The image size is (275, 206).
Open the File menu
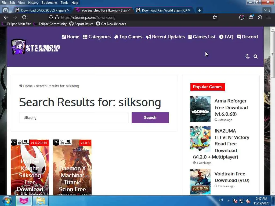click(4, 3)
